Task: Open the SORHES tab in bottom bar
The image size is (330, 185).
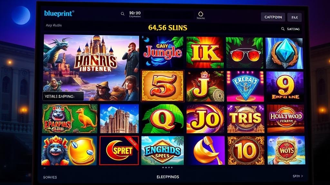Action: click(50, 177)
